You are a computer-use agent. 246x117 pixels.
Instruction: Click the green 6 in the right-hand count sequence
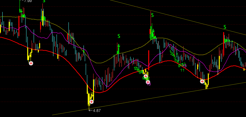click(176, 60)
